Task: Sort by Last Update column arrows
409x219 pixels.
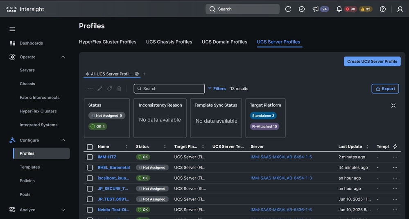Action: point(367,147)
